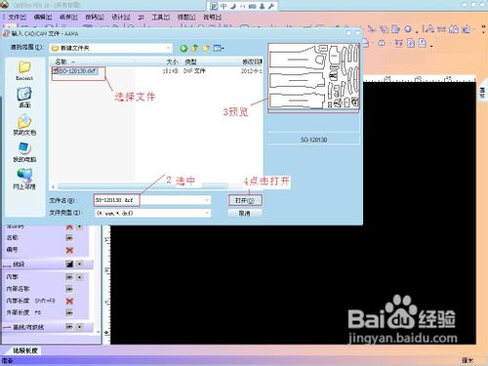This screenshot has height=366, width=488.
Task: Toggle the 内部名称 display option
Action: pos(69,289)
